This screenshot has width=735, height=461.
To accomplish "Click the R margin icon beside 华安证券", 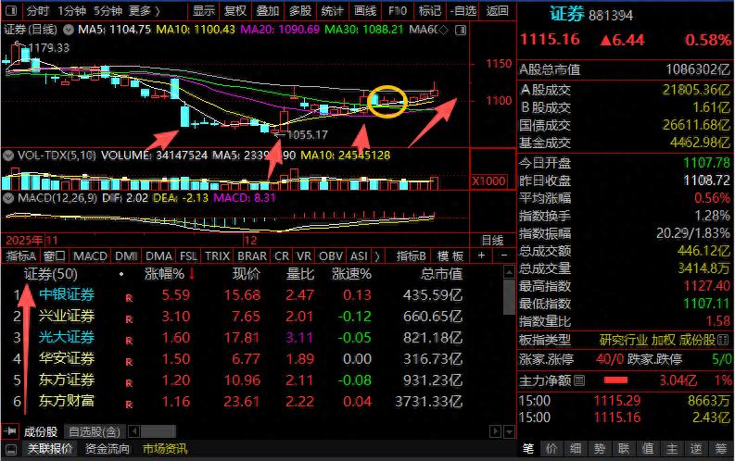I will coord(129,361).
